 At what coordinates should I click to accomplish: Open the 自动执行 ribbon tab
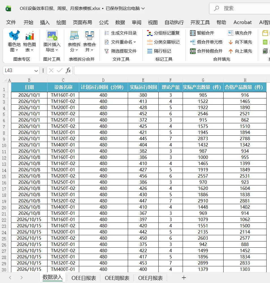pos(174,22)
